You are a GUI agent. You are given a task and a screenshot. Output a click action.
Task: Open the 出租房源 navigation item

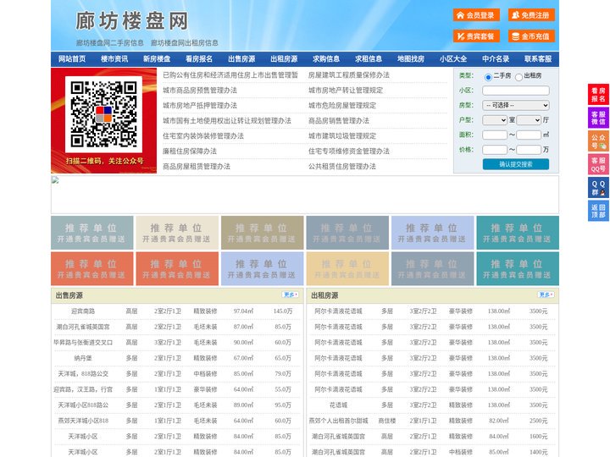pyautogui.click(x=284, y=59)
